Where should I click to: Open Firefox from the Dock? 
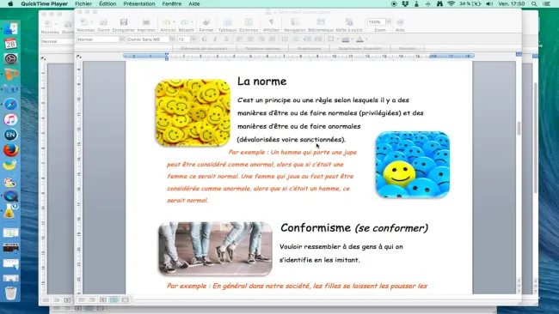coord(10,150)
